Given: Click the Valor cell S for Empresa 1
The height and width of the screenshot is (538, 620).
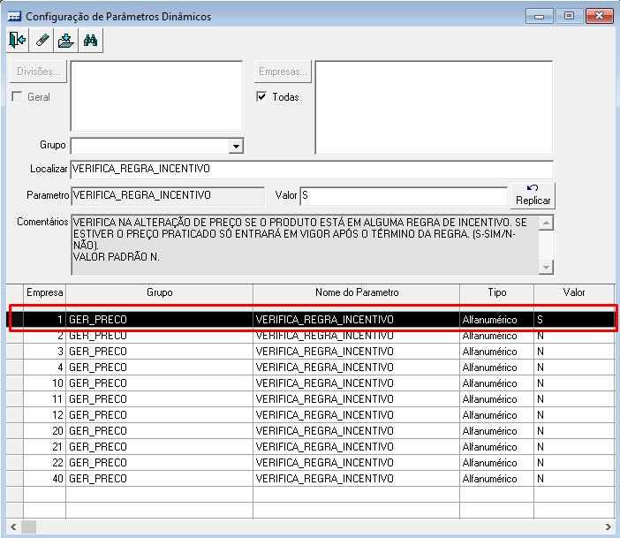Looking at the screenshot, I should (574, 320).
